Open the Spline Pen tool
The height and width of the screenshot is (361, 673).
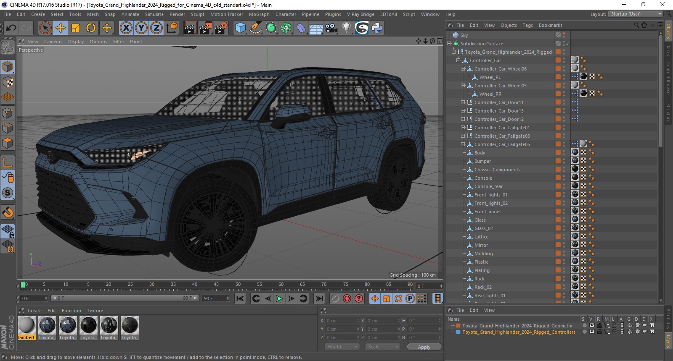[255, 28]
